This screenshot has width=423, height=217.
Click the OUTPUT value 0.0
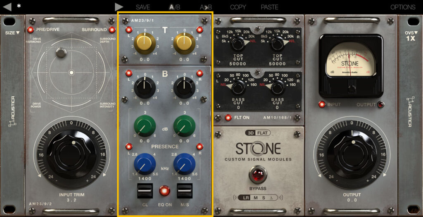352,200
